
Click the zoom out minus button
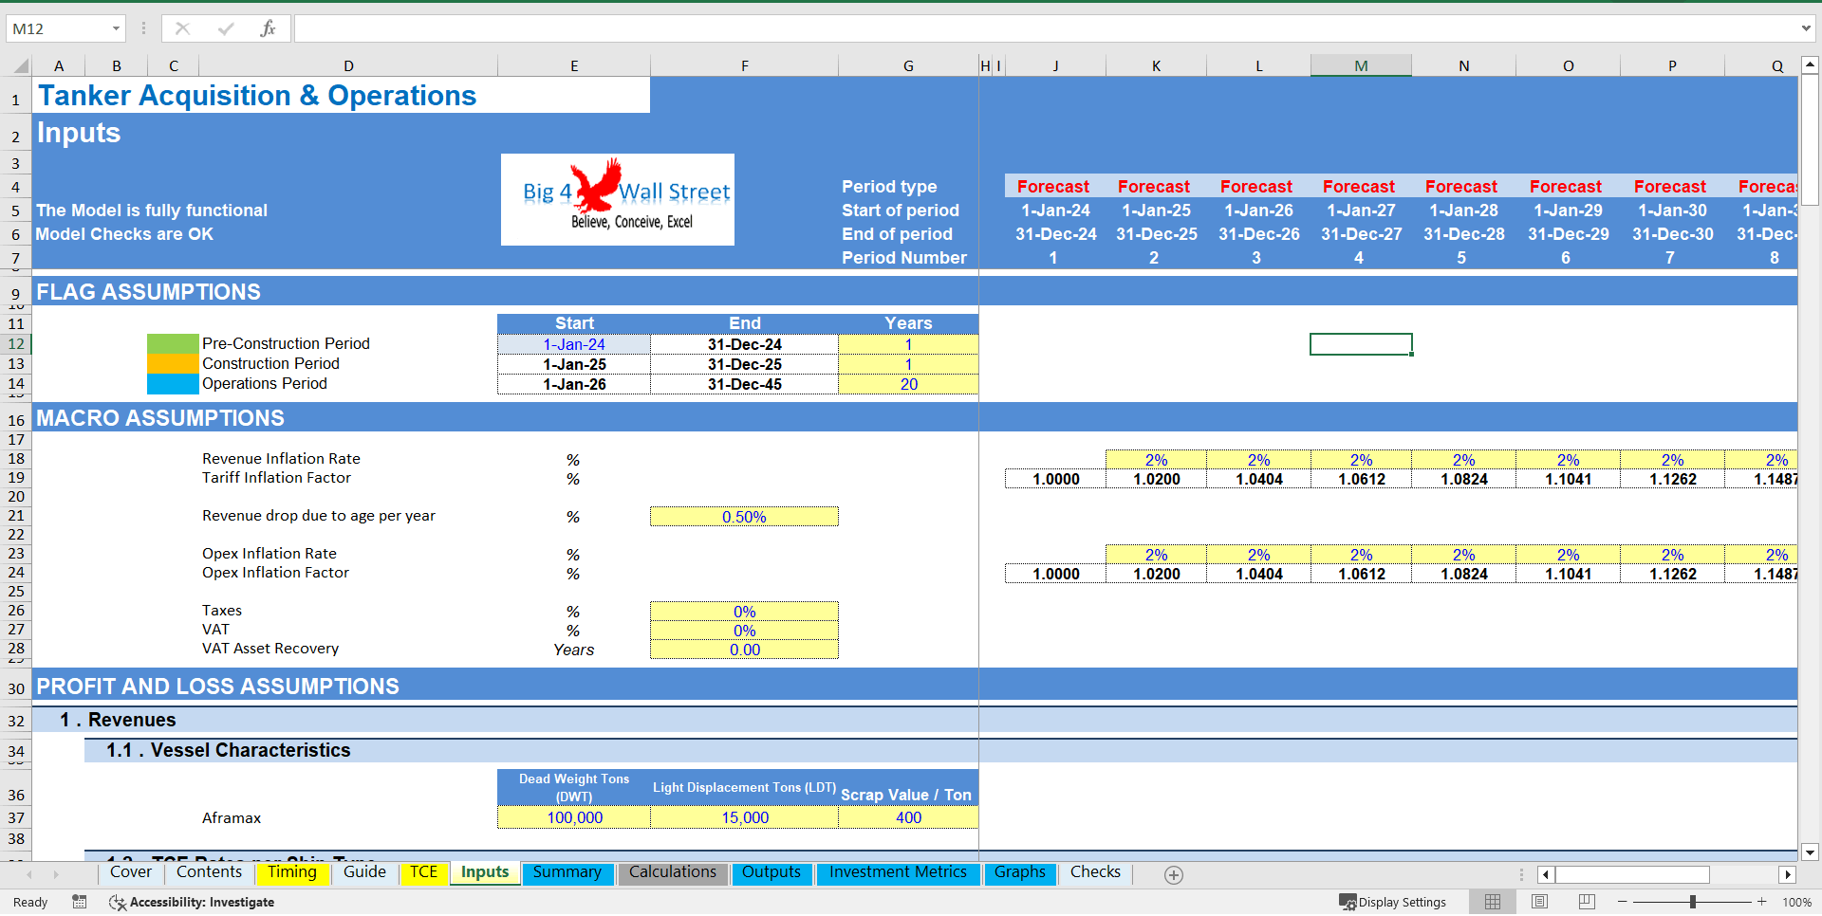tap(1623, 902)
